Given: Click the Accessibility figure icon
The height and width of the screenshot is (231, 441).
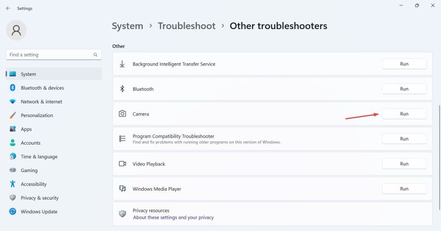Looking at the screenshot, I should click(12, 184).
